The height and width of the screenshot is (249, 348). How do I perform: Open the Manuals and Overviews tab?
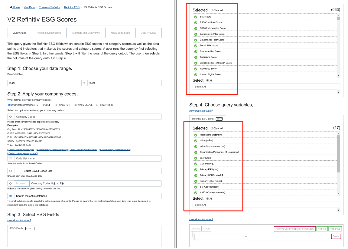coord(86,33)
